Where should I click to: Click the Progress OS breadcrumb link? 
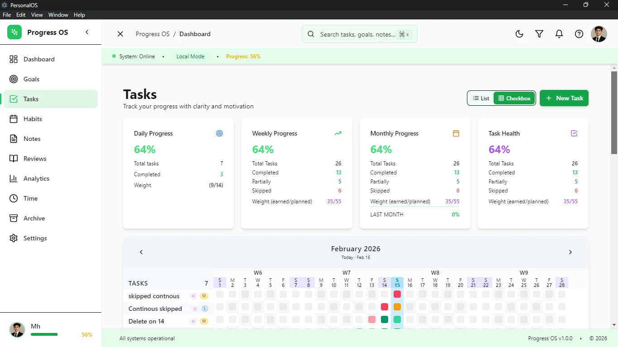point(152,34)
